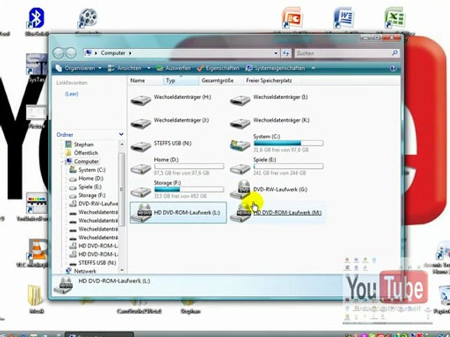
Task: Open Ansichten dropdown arrow
Action: click(x=149, y=68)
